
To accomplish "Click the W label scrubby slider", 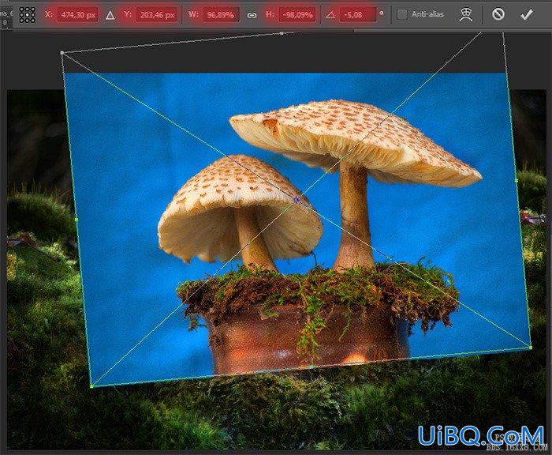I will [193, 14].
